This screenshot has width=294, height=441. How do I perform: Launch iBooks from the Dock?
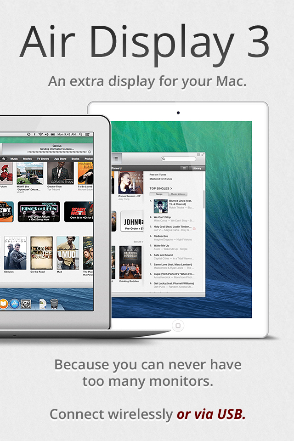(x=4, y=304)
